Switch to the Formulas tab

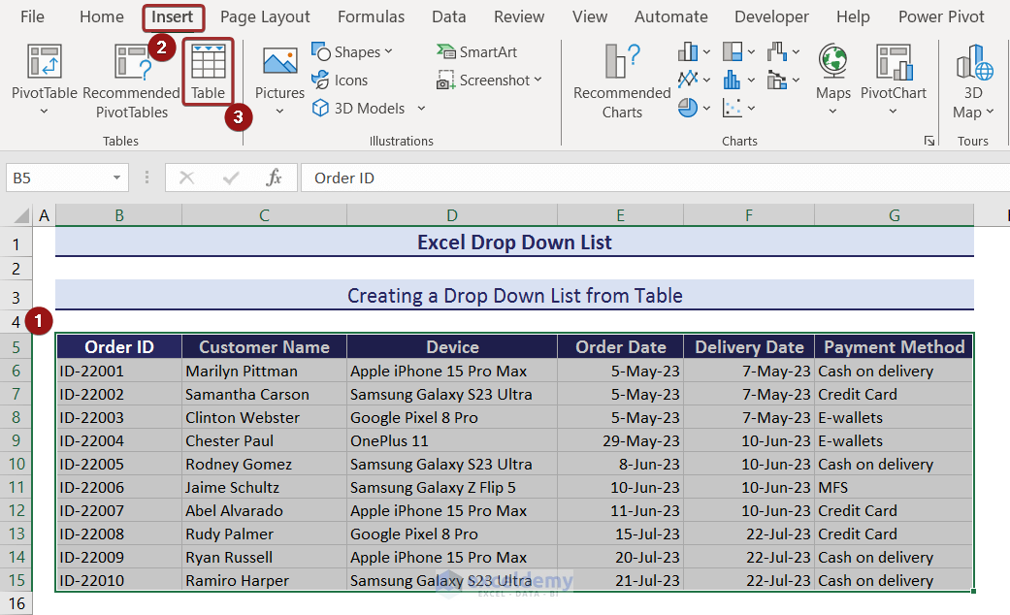pyautogui.click(x=371, y=16)
